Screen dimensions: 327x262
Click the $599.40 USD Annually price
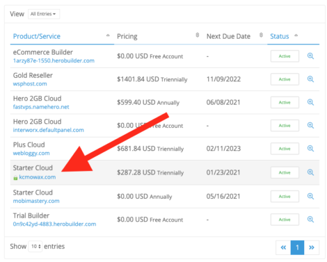pyautogui.click(x=148, y=103)
